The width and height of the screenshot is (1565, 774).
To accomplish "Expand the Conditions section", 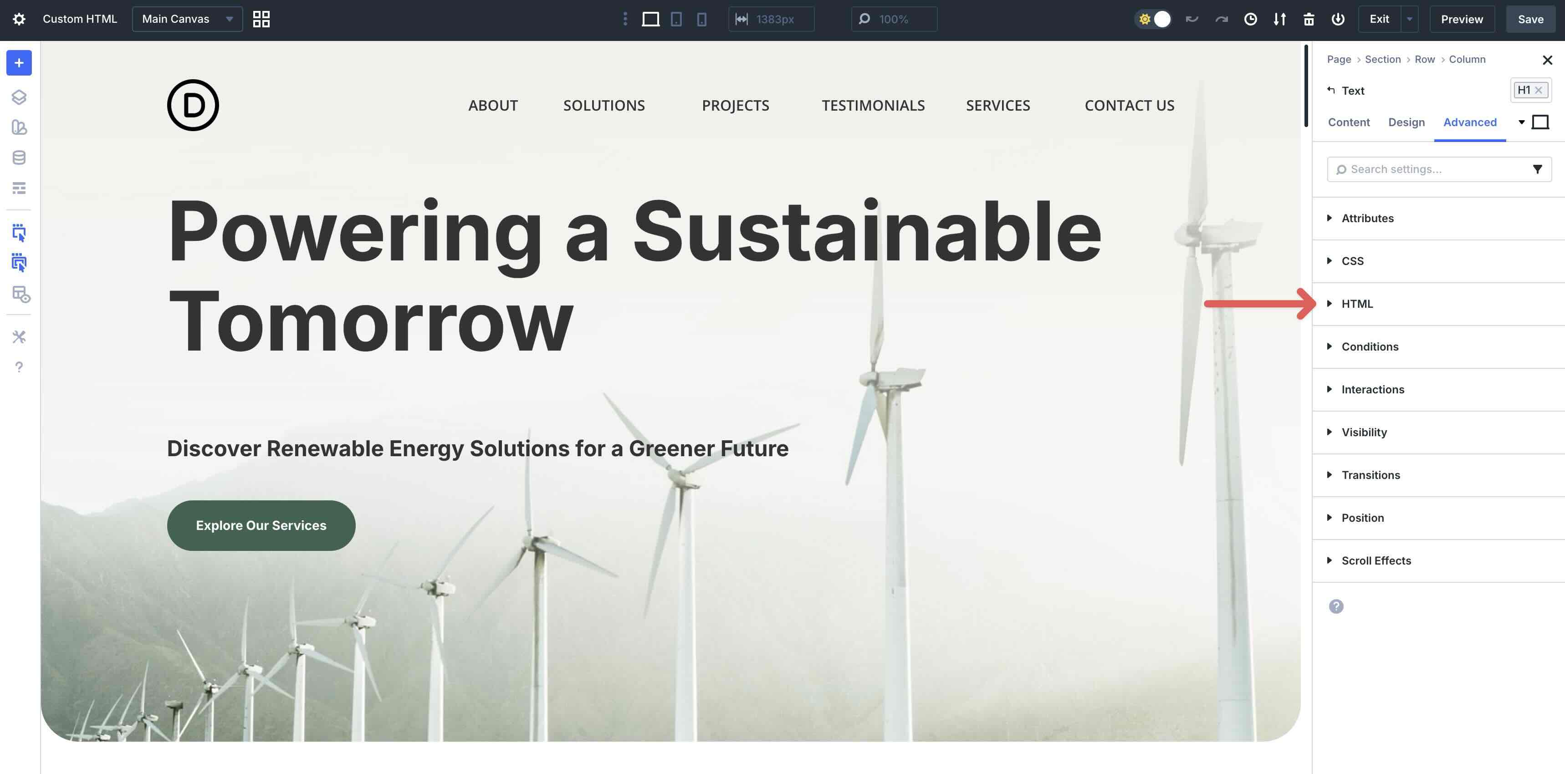I will [x=1369, y=346].
